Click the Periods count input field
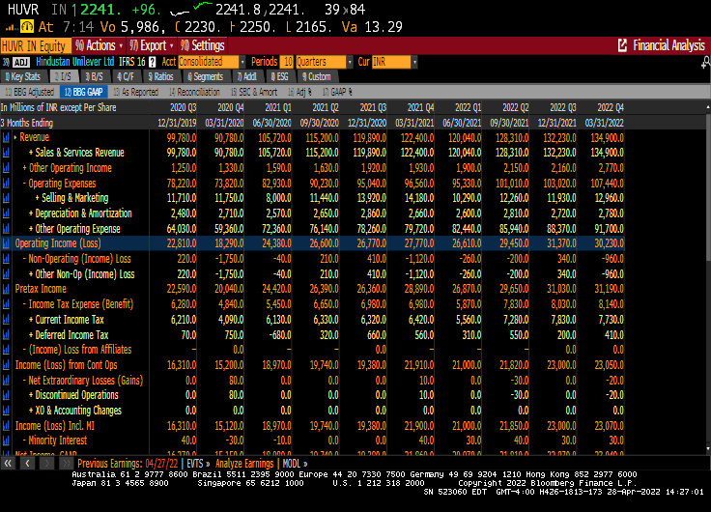 (x=287, y=62)
